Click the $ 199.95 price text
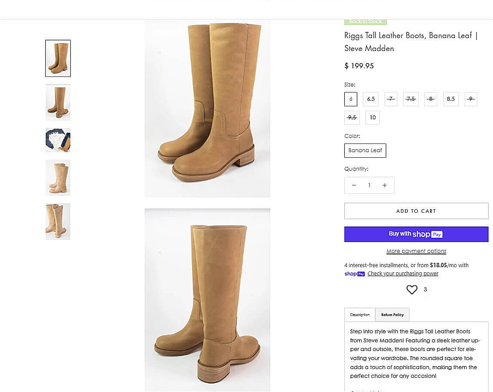 click(x=359, y=66)
